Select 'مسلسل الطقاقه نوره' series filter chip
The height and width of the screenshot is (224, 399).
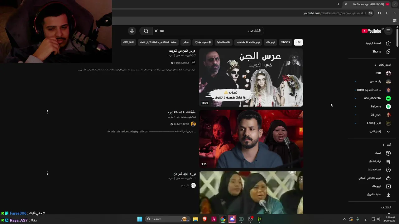coord(158,42)
